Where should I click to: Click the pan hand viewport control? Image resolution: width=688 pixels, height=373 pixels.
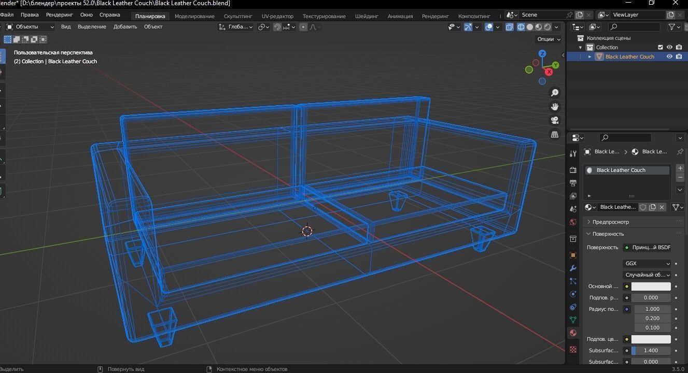(x=555, y=107)
